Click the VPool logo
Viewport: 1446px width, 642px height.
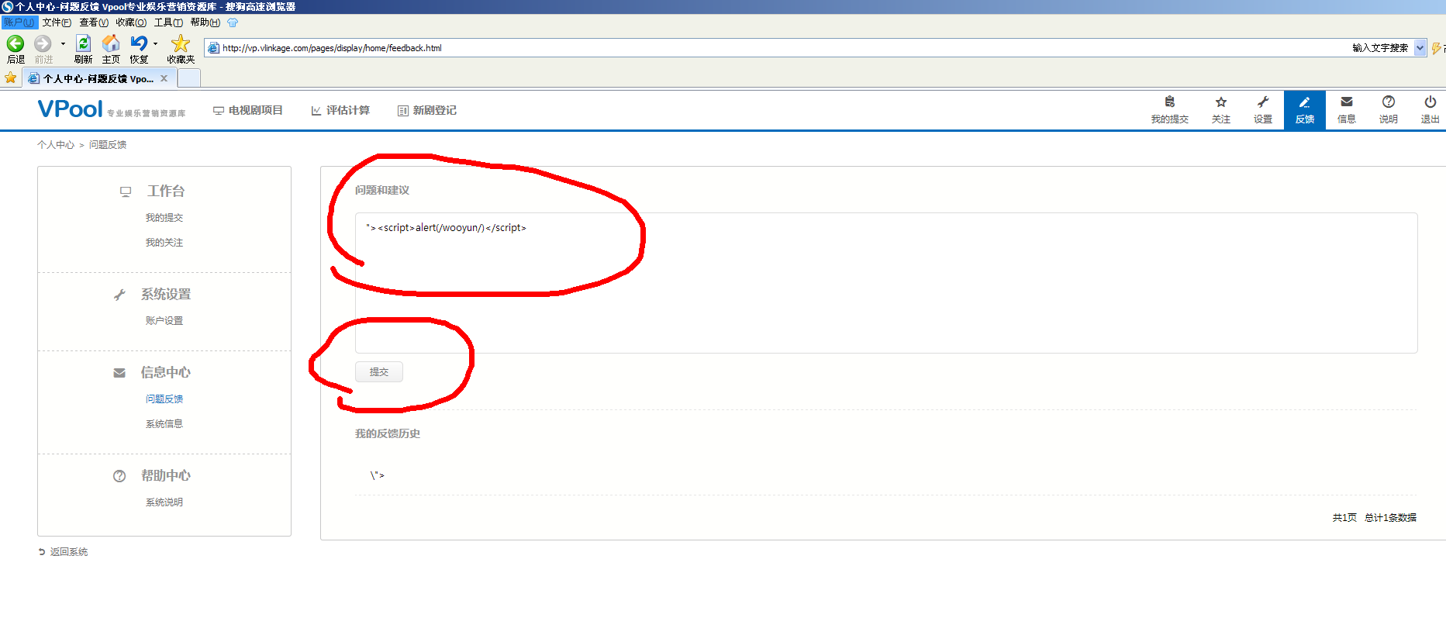71,109
